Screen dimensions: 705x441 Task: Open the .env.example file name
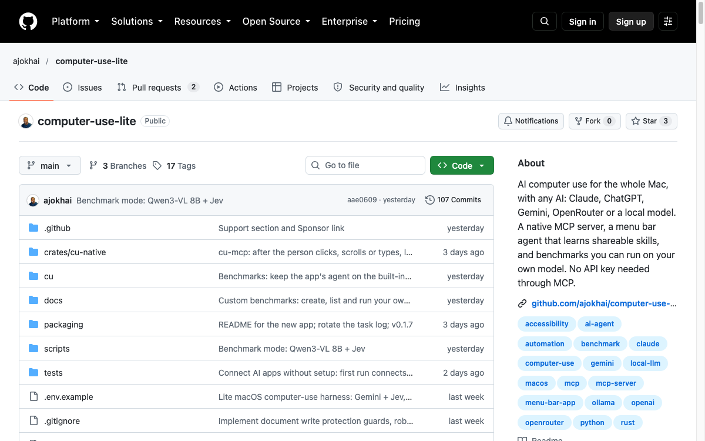69,397
